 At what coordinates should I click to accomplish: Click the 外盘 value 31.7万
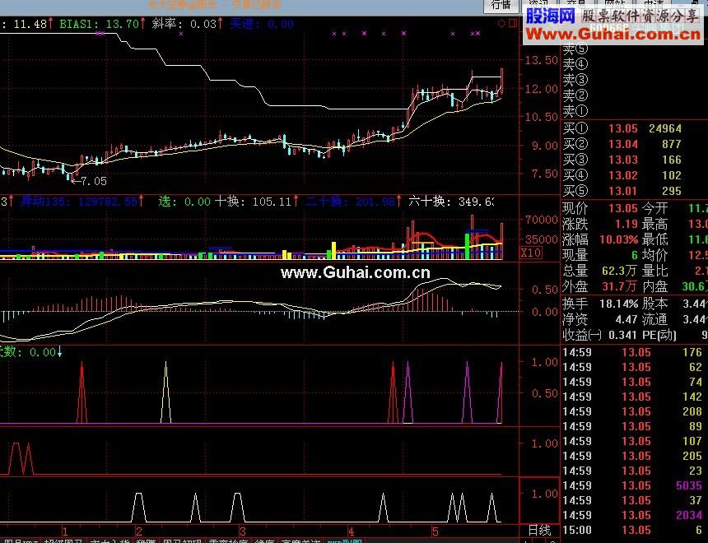coord(619,286)
